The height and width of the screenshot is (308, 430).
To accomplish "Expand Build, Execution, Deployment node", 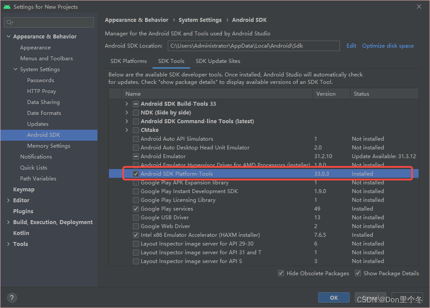I will [x=8, y=222].
